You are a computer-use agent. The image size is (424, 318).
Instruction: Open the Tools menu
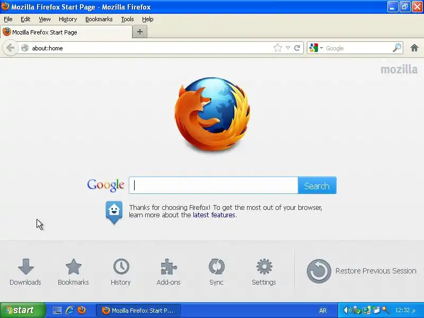click(x=127, y=19)
